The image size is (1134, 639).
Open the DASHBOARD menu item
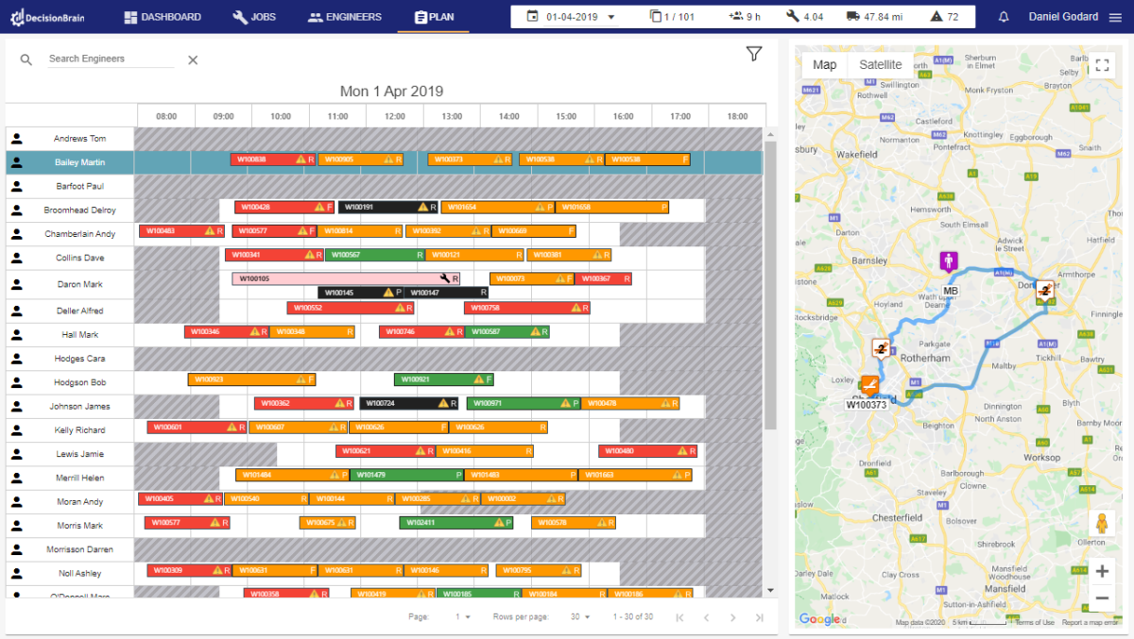click(162, 16)
